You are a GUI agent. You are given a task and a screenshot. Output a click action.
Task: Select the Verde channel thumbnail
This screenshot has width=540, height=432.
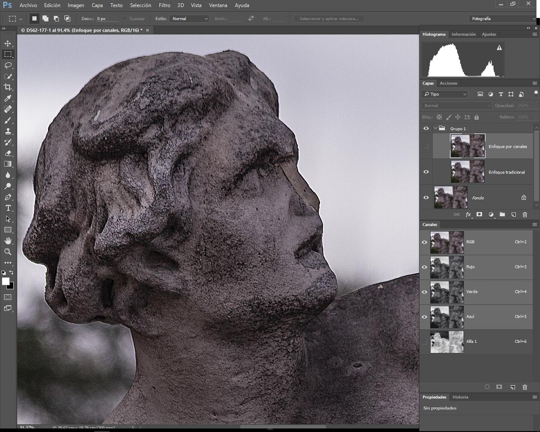(x=447, y=292)
